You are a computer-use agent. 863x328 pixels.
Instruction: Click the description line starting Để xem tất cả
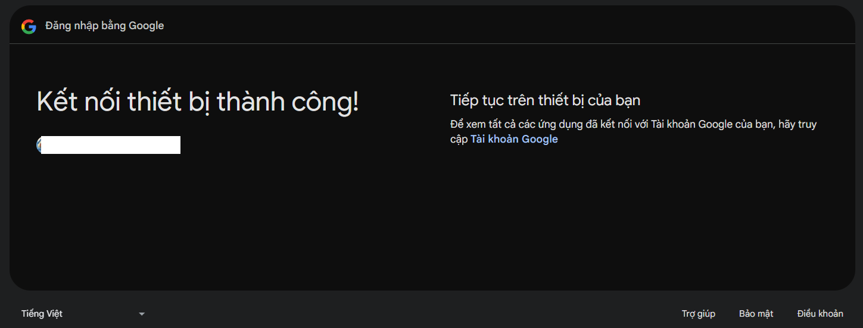click(633, 125)
